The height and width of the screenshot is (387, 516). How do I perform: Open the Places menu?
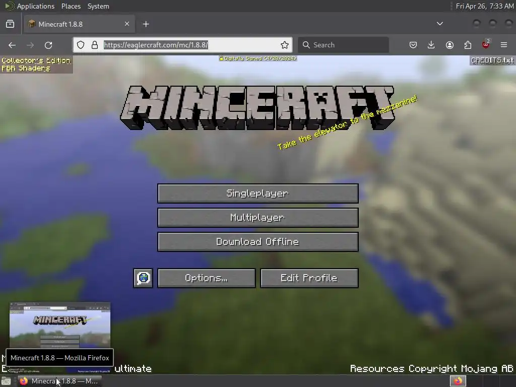pos(71,6)
